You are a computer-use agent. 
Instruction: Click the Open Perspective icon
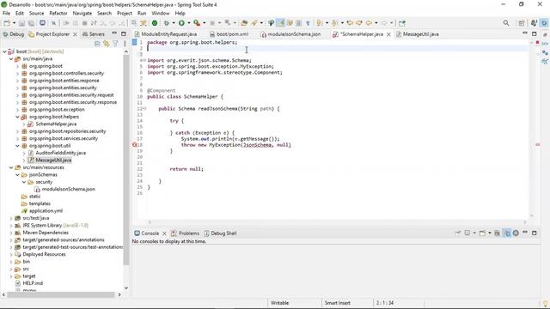[x=522, y=23]
